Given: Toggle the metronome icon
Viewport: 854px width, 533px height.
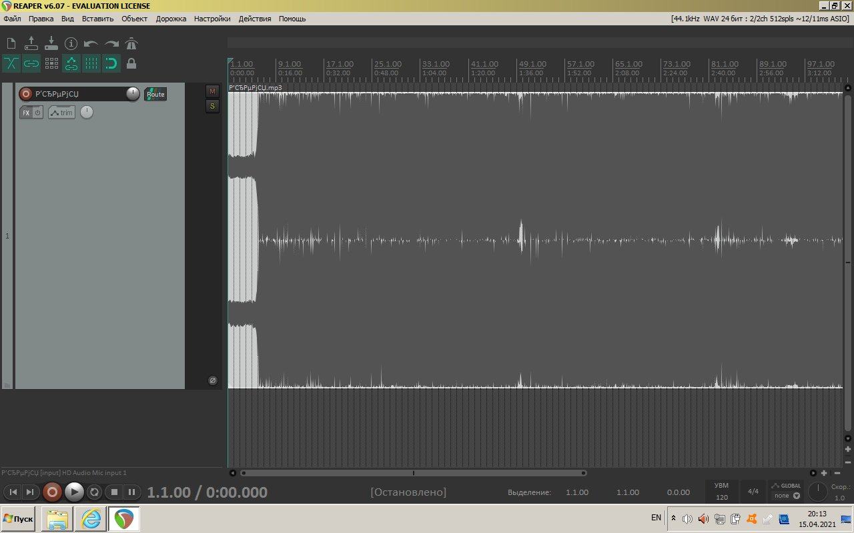Looking at the screenshot, I should 131,44.
